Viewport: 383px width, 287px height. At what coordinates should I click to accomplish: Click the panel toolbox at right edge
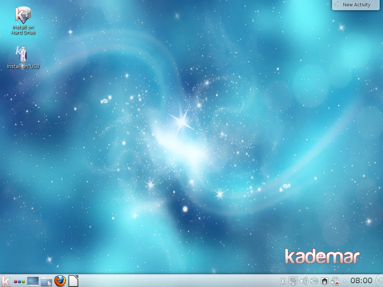click(380, 281)
